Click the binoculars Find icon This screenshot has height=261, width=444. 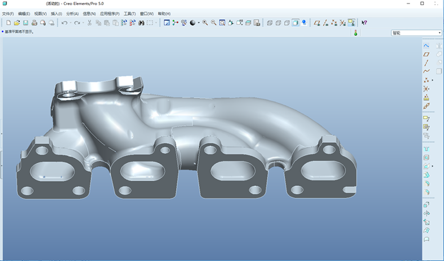click(141, 23)
